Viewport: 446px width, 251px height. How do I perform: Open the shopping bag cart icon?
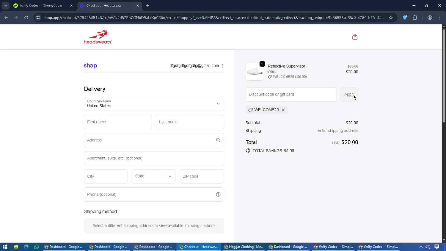point(354,37)
